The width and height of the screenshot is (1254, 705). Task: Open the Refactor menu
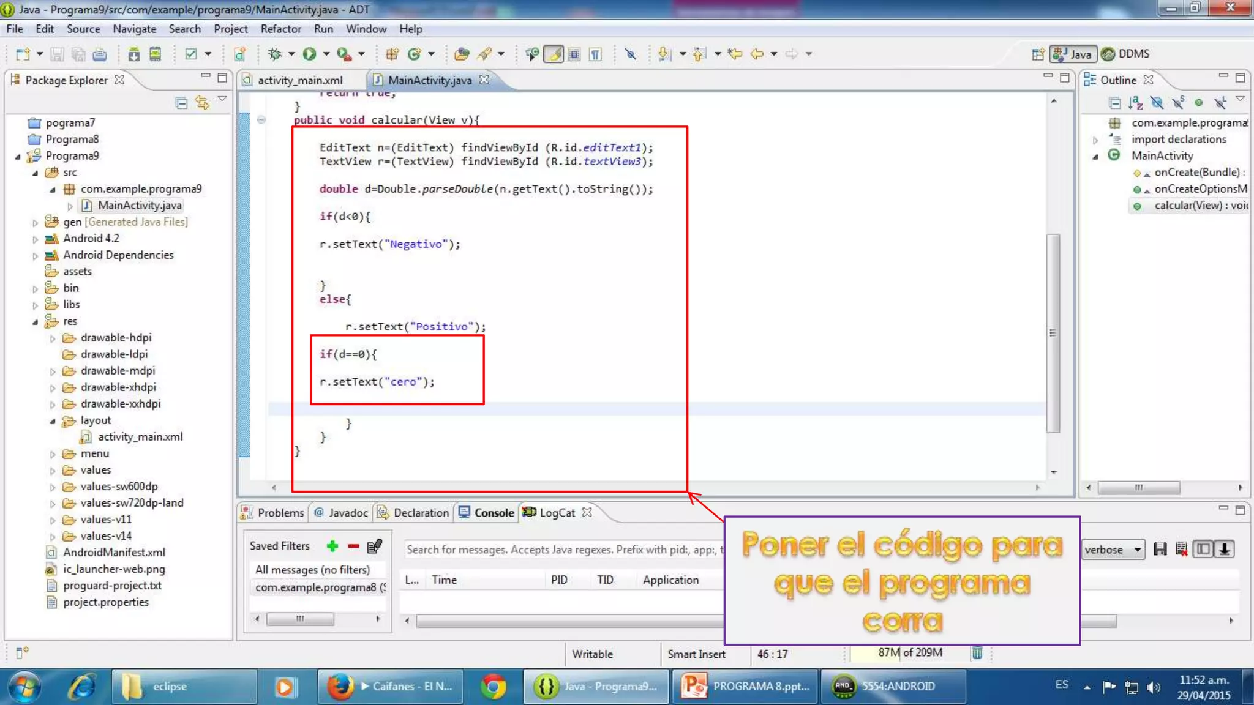(x=280, y=29)
